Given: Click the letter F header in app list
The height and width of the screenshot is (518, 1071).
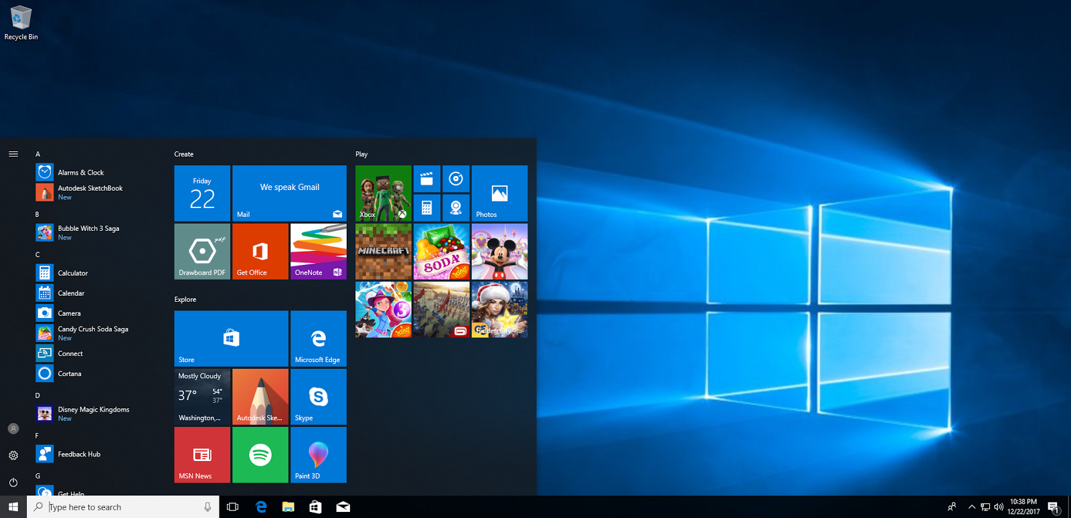Looking at the screenshot, I should point(37,436).
